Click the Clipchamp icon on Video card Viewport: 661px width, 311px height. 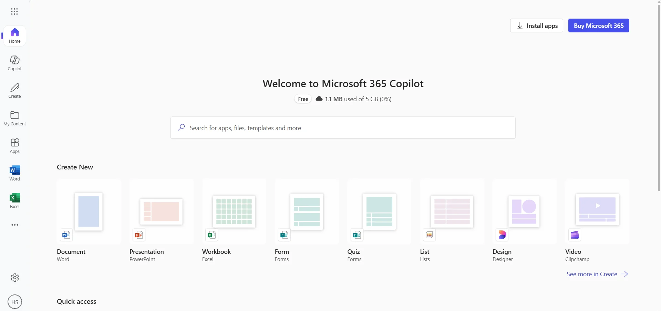[x=575, y=235]
